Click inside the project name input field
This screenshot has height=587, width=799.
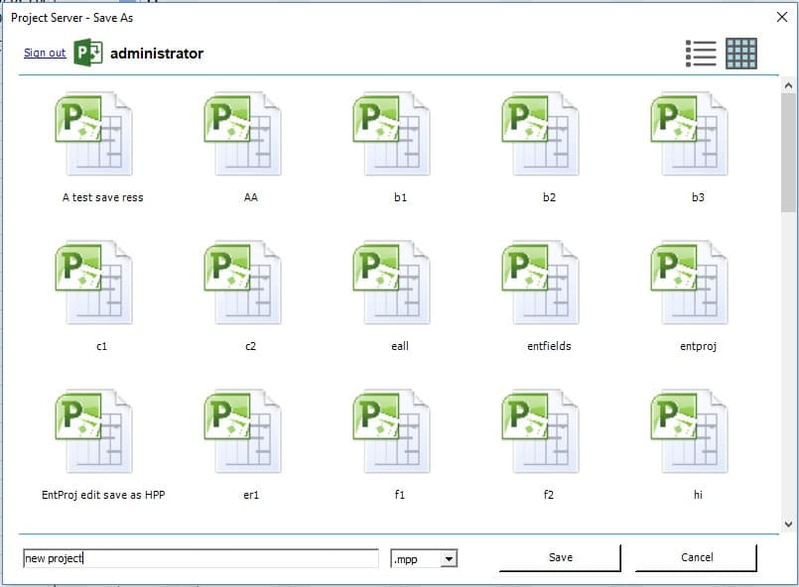pyautogui.click(x=199, y=558)
